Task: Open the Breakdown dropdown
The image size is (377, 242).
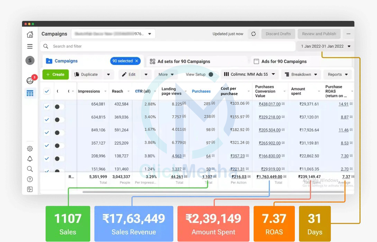Action: [x=301, y=75]
